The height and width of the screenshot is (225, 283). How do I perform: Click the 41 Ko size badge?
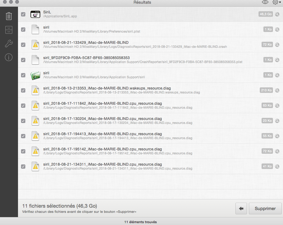(x=267, y=166)
